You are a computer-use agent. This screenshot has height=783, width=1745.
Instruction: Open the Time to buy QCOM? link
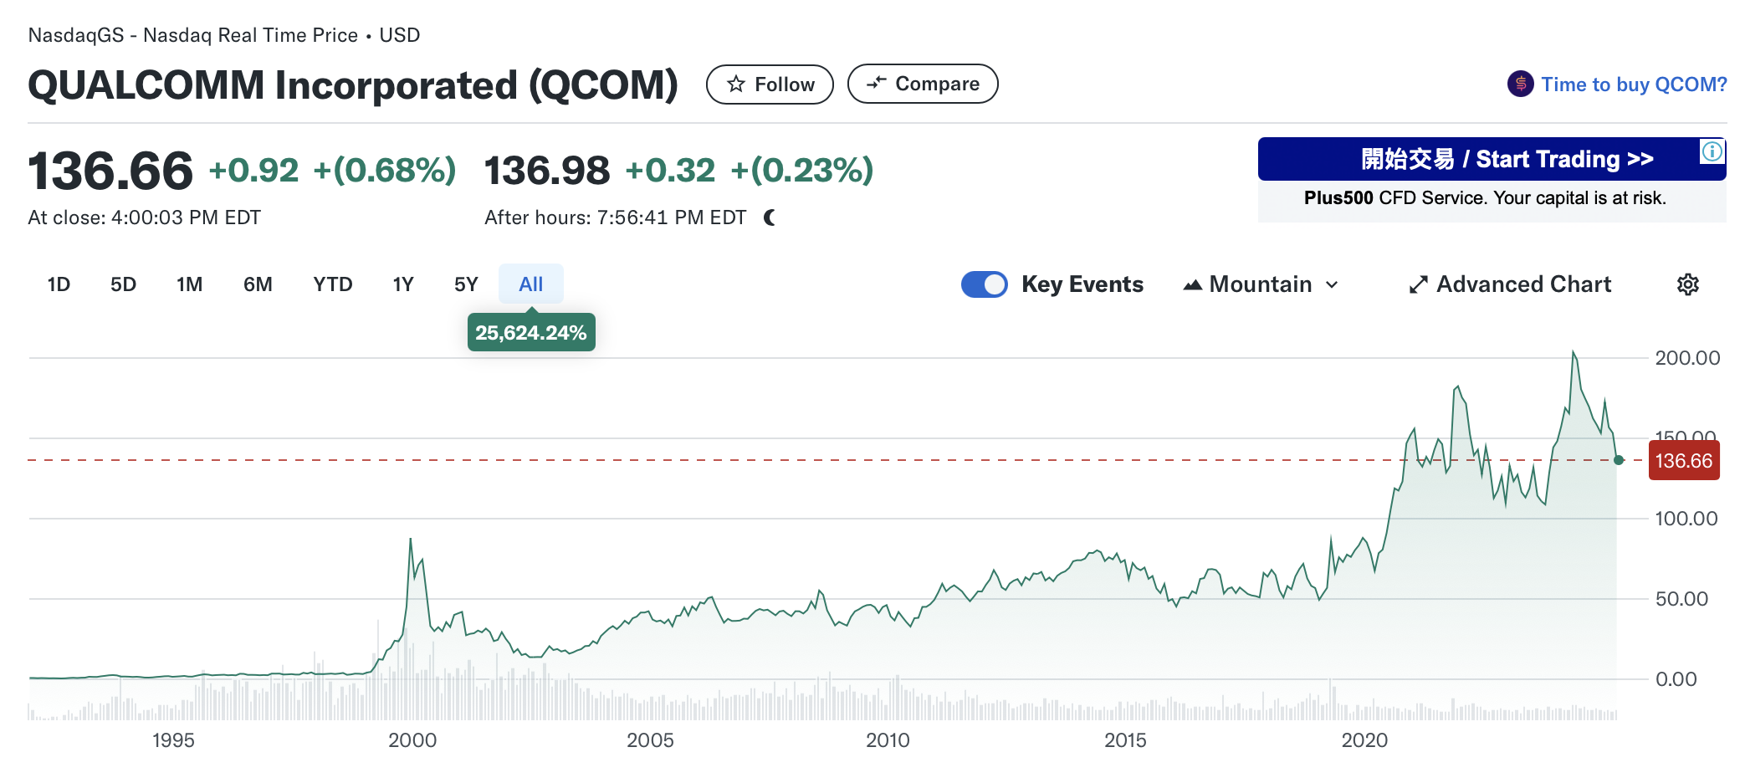coord(1633,84)
